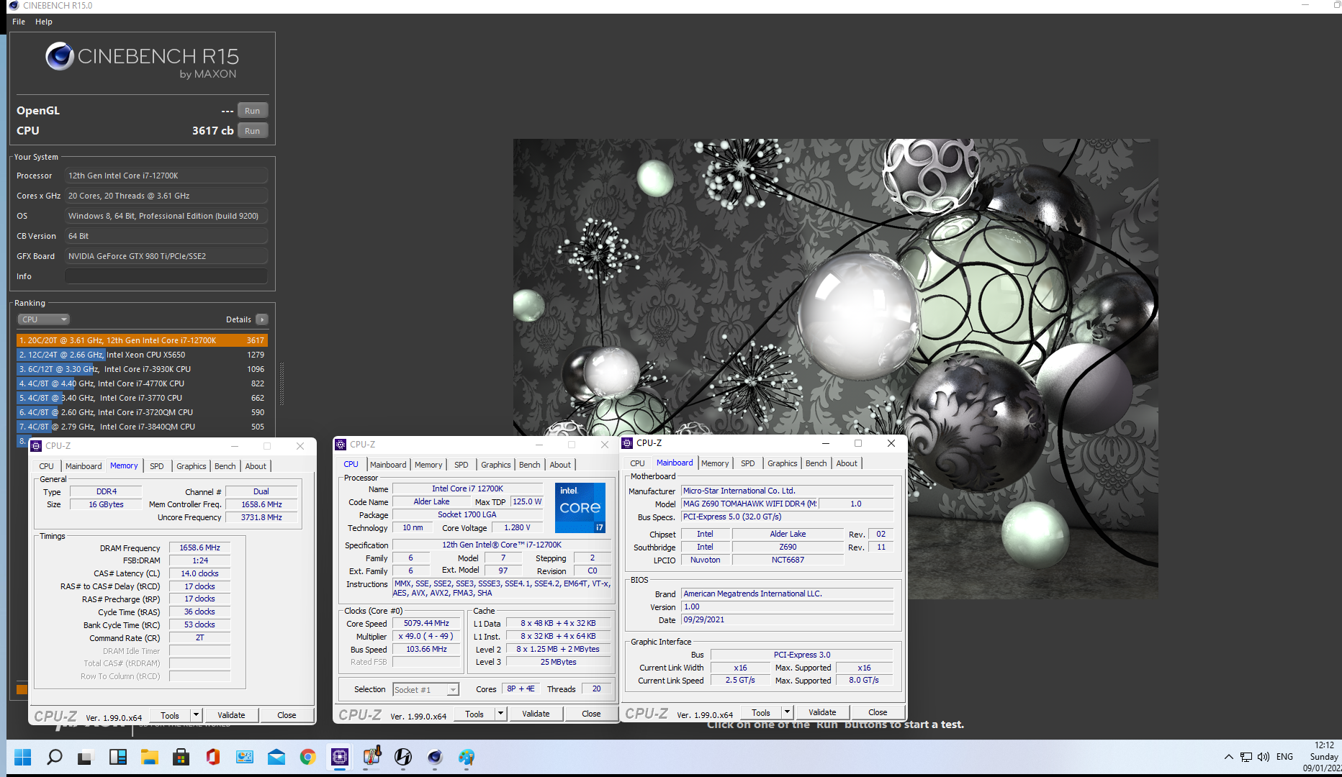Click the Close button in left CPU-Z

[x=287, y=715]
